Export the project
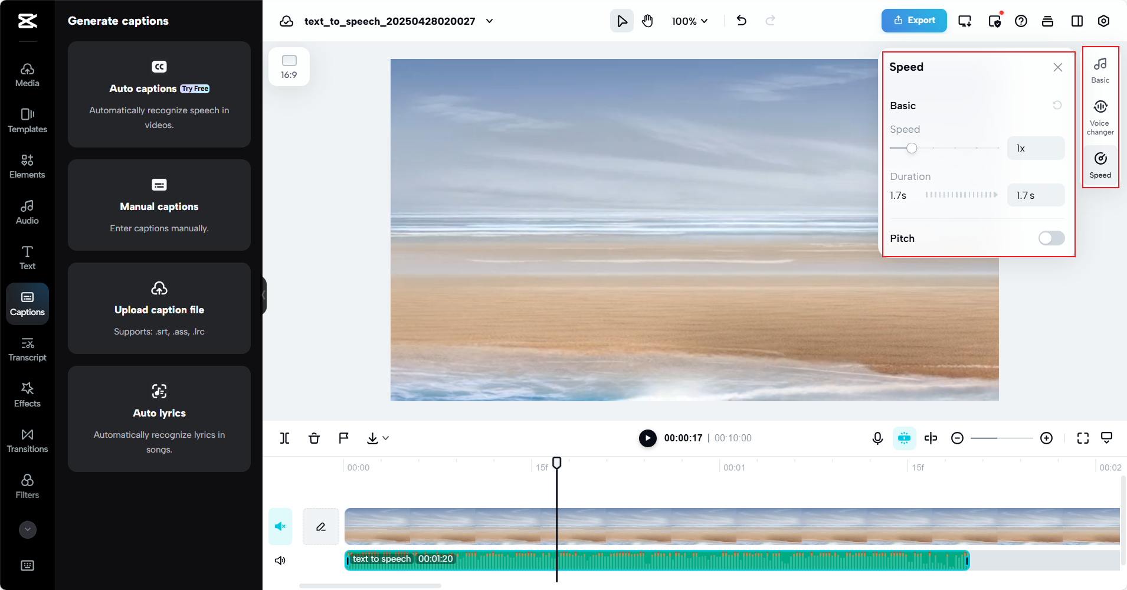The width and height of the screenshot is (1127, 590). pos(914,21)
